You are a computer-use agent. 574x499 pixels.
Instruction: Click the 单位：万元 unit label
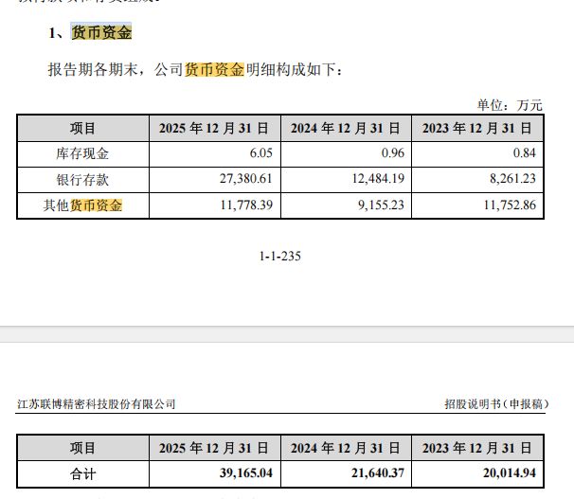pyautogui.click(x=510, y=105)
